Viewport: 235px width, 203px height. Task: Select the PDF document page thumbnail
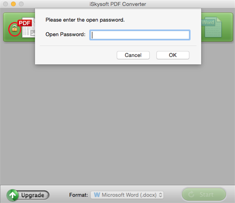pyautogui.click(x=28, y=28)
